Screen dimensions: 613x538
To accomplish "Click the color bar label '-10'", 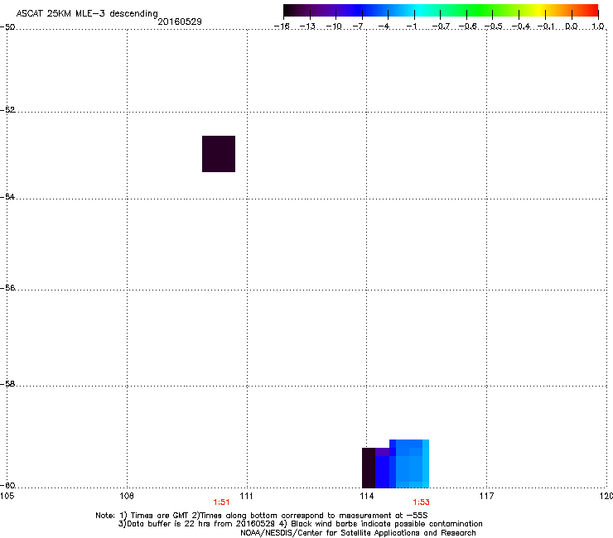I will (x=335, y=26).
